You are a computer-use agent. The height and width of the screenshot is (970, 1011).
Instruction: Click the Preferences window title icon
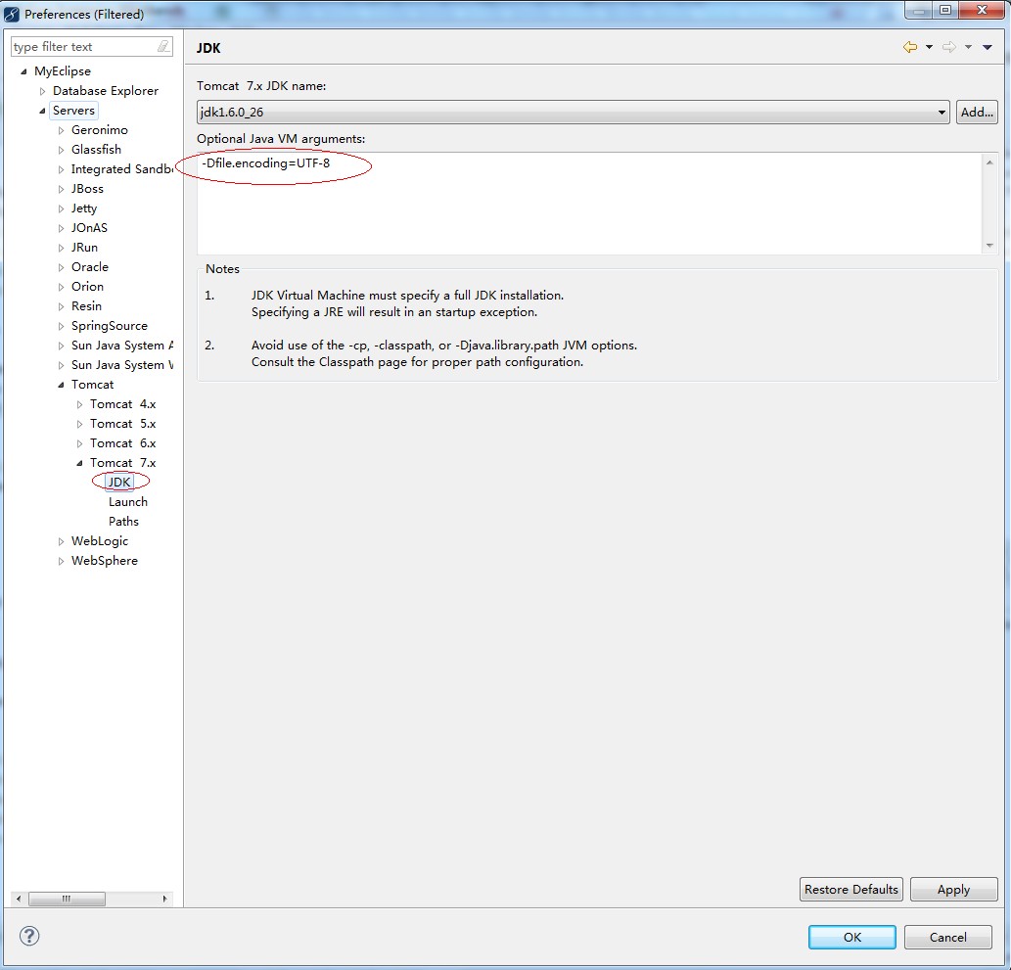(12, 14)
